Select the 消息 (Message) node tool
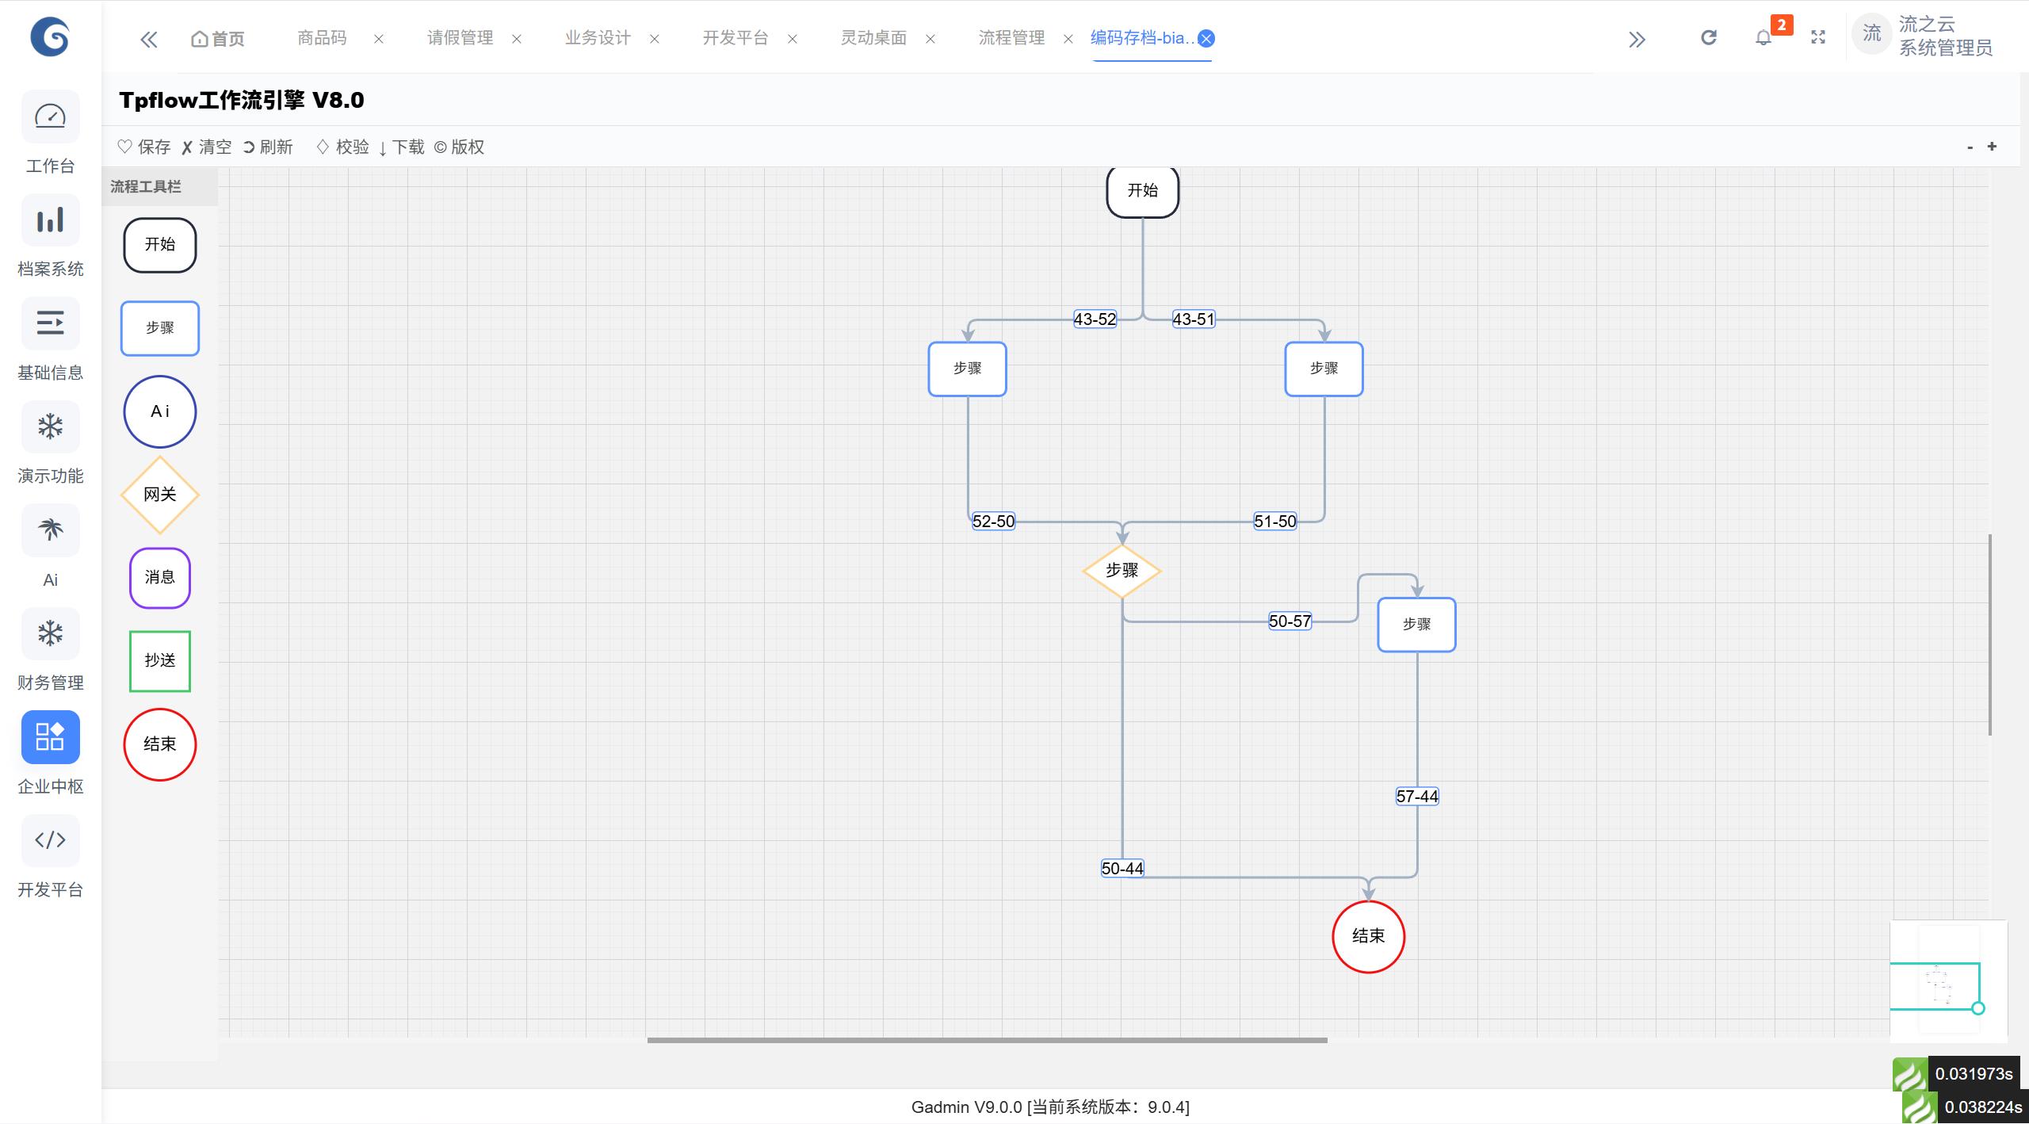 pyautogui.click(x=159, y=578)
